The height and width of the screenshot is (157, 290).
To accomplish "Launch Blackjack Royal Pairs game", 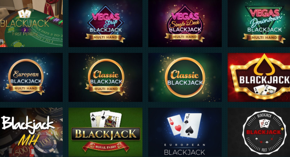I will (105, 132).
